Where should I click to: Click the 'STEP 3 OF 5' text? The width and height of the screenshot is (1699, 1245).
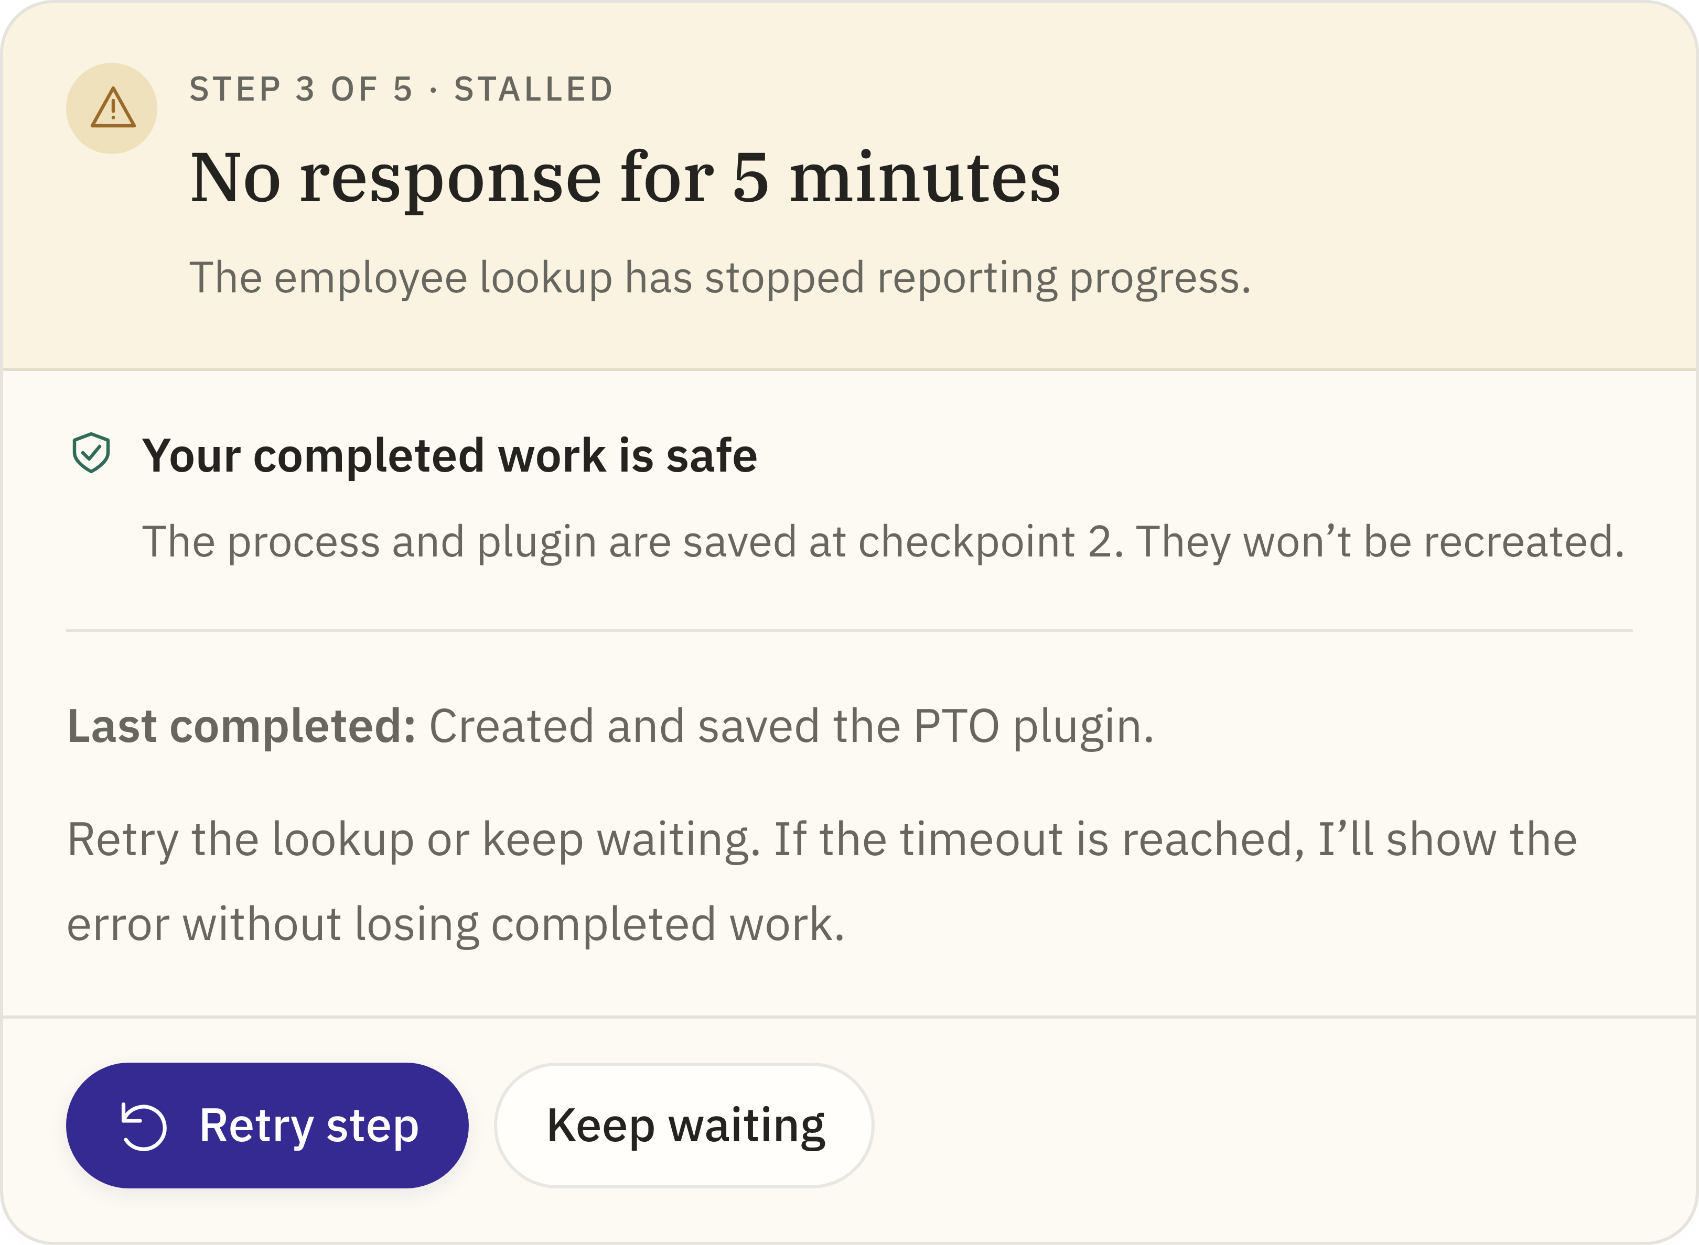click(301, 90)
